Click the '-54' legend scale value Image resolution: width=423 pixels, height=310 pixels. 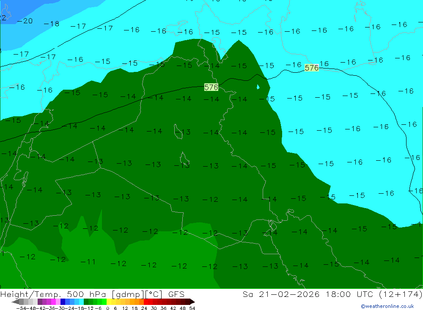(x=21, y=308)
